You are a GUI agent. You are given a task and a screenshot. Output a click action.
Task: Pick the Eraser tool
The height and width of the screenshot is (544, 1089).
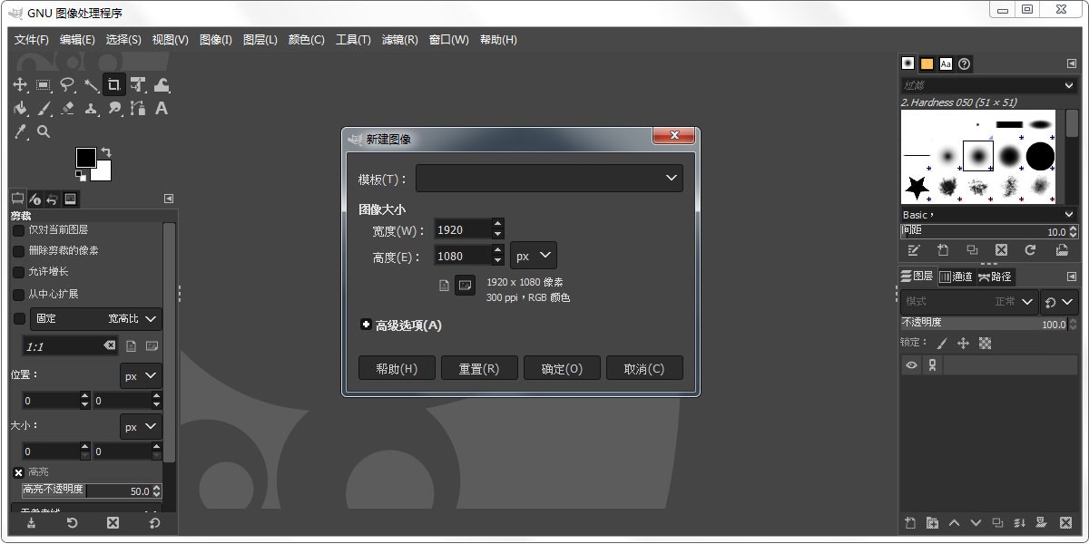(66, 108)
